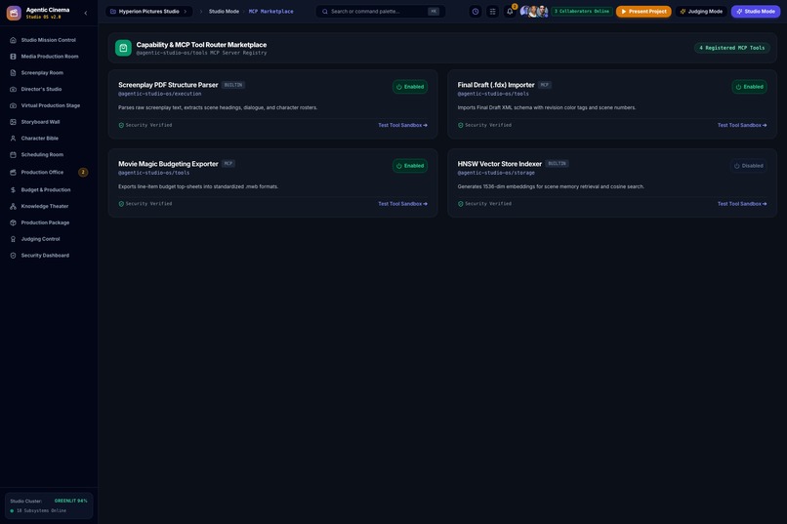This screenshot has height=524, width=787.
Task: Open Knowledge Theater sidebar icon
Action: click(13, 206)
